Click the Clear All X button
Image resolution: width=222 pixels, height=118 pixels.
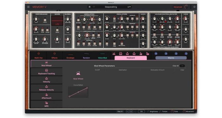pos(182,66)
